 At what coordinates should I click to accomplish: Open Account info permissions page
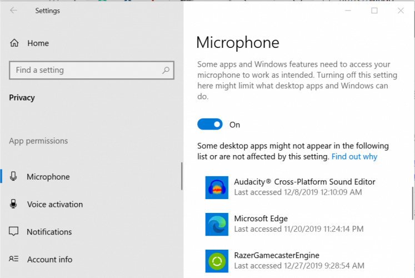(x=49, y=259)
